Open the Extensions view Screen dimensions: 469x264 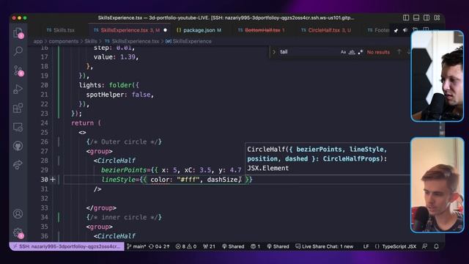point(18,108)
